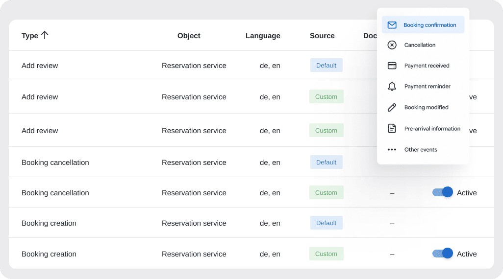Select 'Booking creation' text in the Default row

tap(49, 223)
